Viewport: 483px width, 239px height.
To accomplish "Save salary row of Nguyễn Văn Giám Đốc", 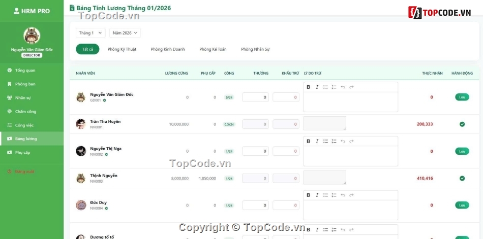I will tap(462, 97).
